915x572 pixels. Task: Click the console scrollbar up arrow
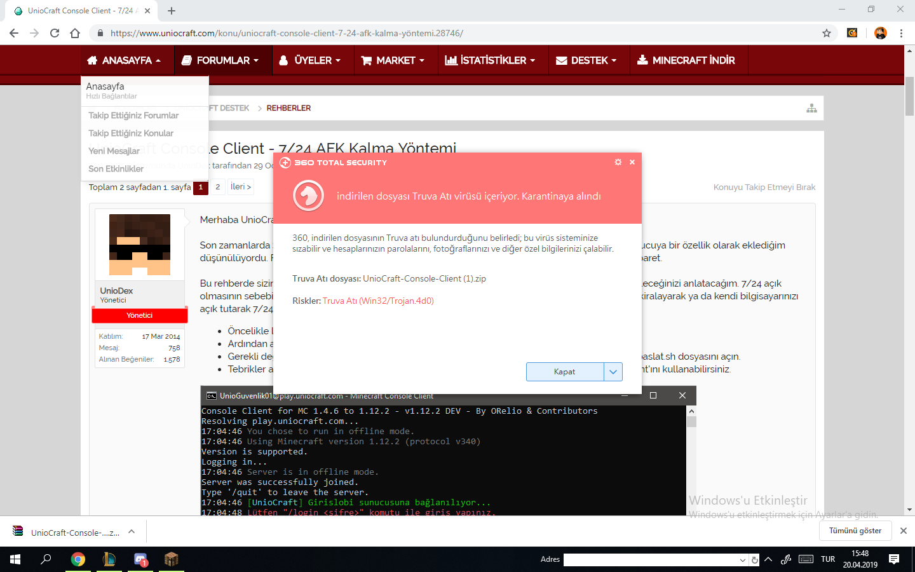tap(691, 411)
